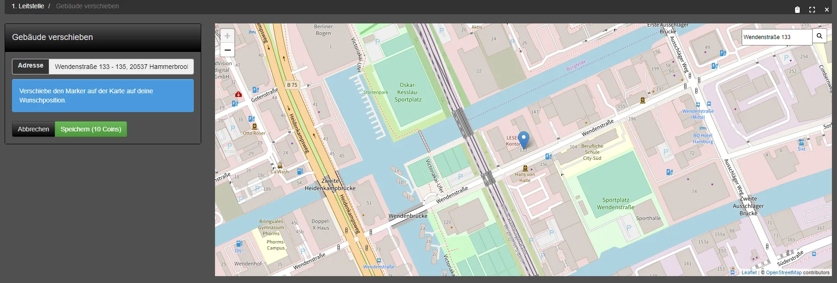
Task: Toggle fullscreen mode for the dialog
Action: click(812, 10)
